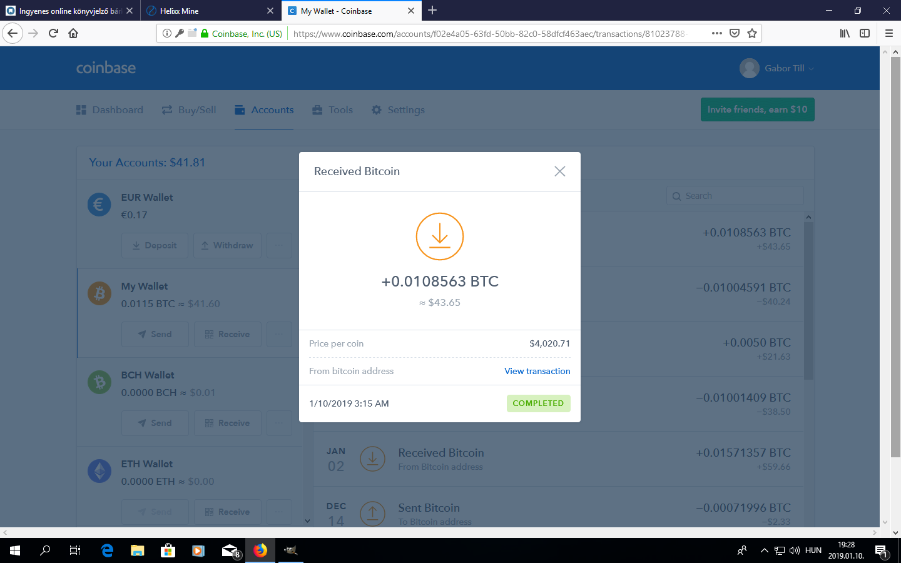Viewport: 901px width, 563px height.
Task: Click Send under My Wallet
Action: (155, 335)
